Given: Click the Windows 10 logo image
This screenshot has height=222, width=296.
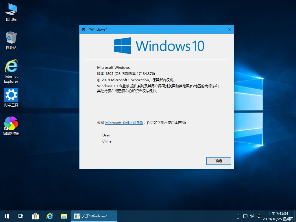Looking at the screenshot, I should (159, 46).
